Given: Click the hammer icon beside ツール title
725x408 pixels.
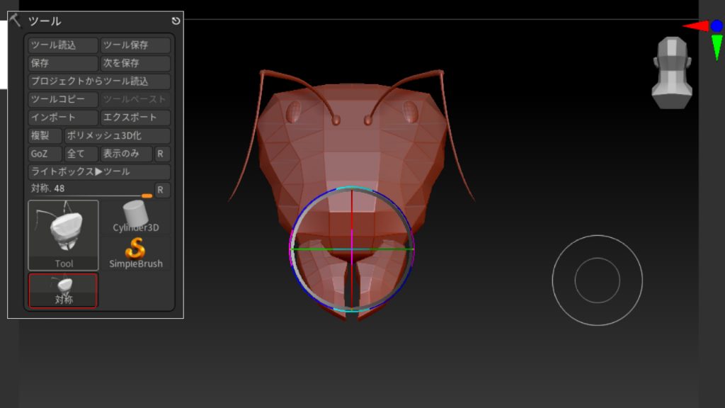Looking at the screenshot, I should coord(16,21).
